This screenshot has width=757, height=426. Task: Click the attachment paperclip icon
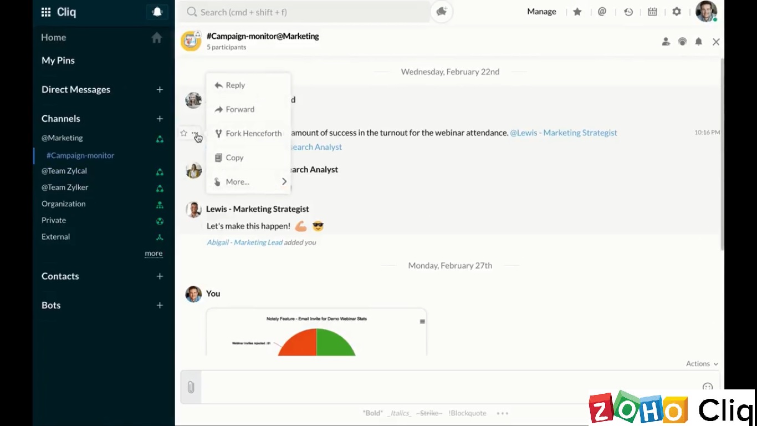click(x=191, y=387)
